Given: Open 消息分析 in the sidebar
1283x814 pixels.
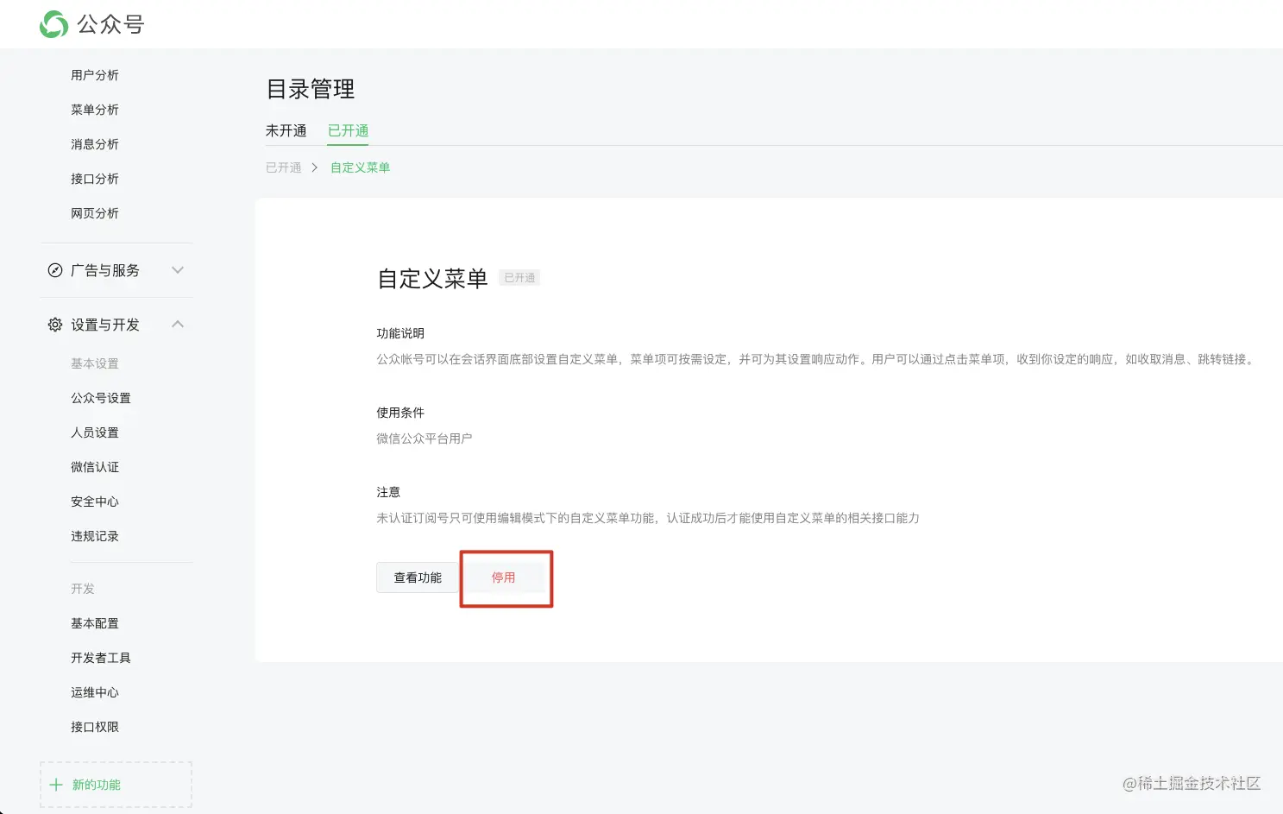Looking at the screenshot, I should (x=95, y=144).
